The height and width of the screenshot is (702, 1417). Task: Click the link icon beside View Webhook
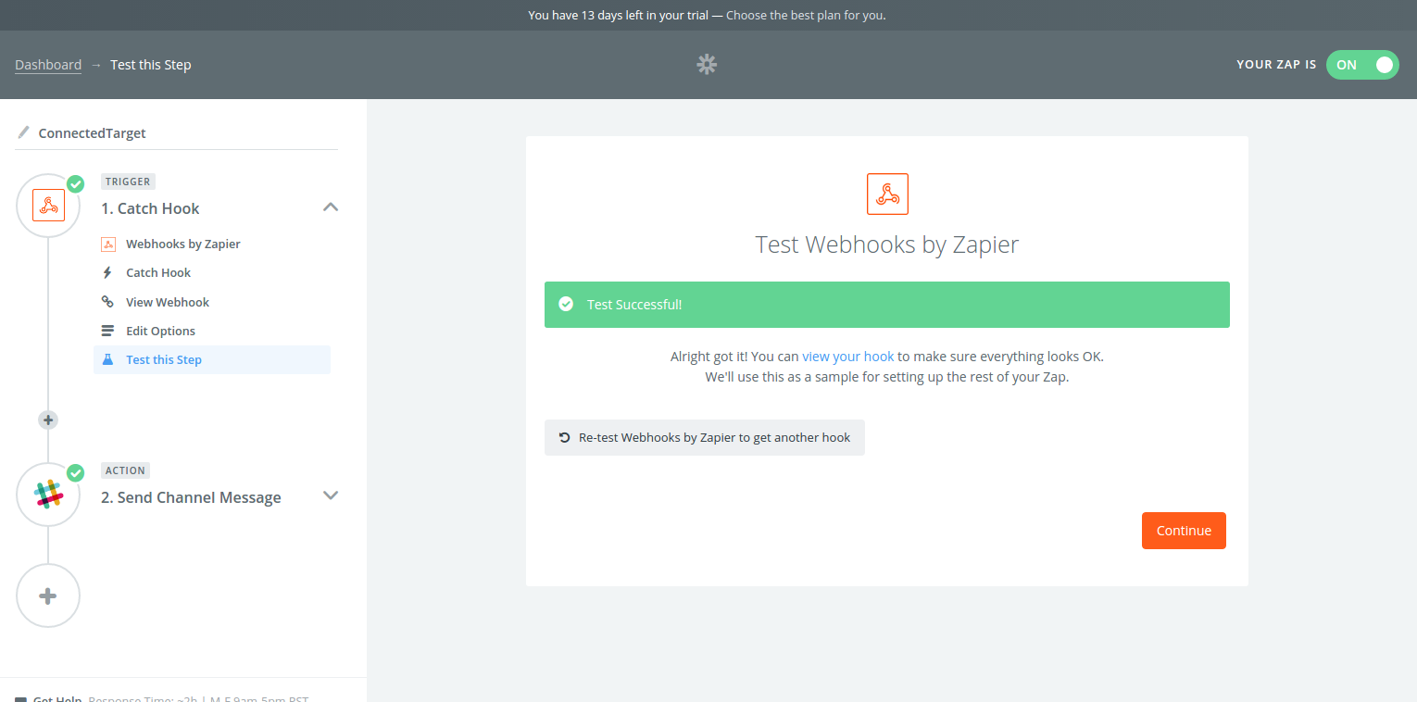[107, 302]
